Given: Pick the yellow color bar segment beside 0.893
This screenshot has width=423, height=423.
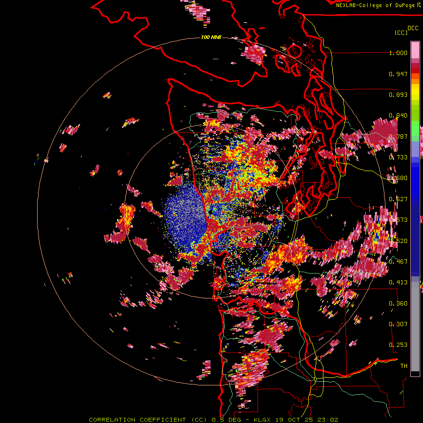Looking at the screenshot, I should tap(415, 92).
